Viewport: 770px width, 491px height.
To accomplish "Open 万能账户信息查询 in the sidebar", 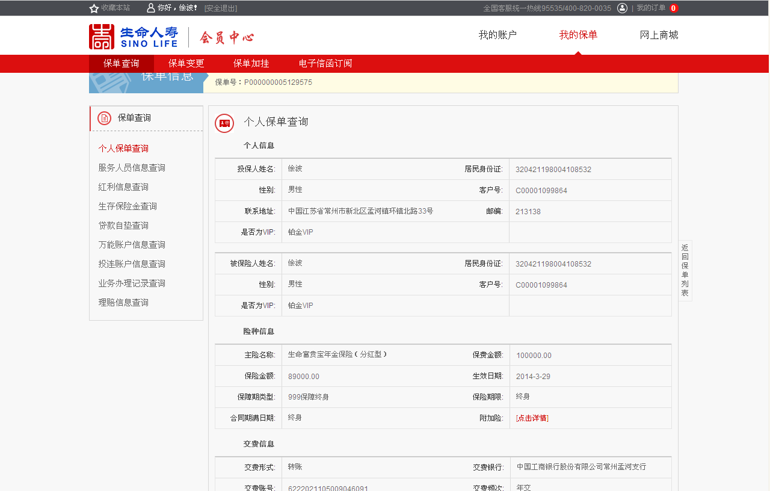I will pos(132,245).
